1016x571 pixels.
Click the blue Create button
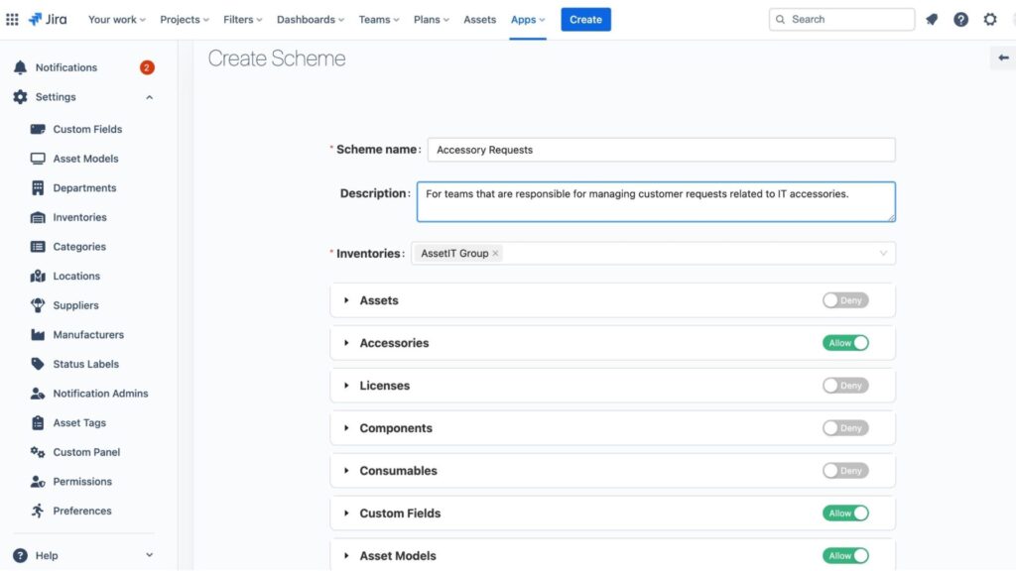click(585, 20)
